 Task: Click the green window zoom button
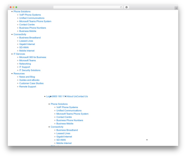click(x=16, y=7)
